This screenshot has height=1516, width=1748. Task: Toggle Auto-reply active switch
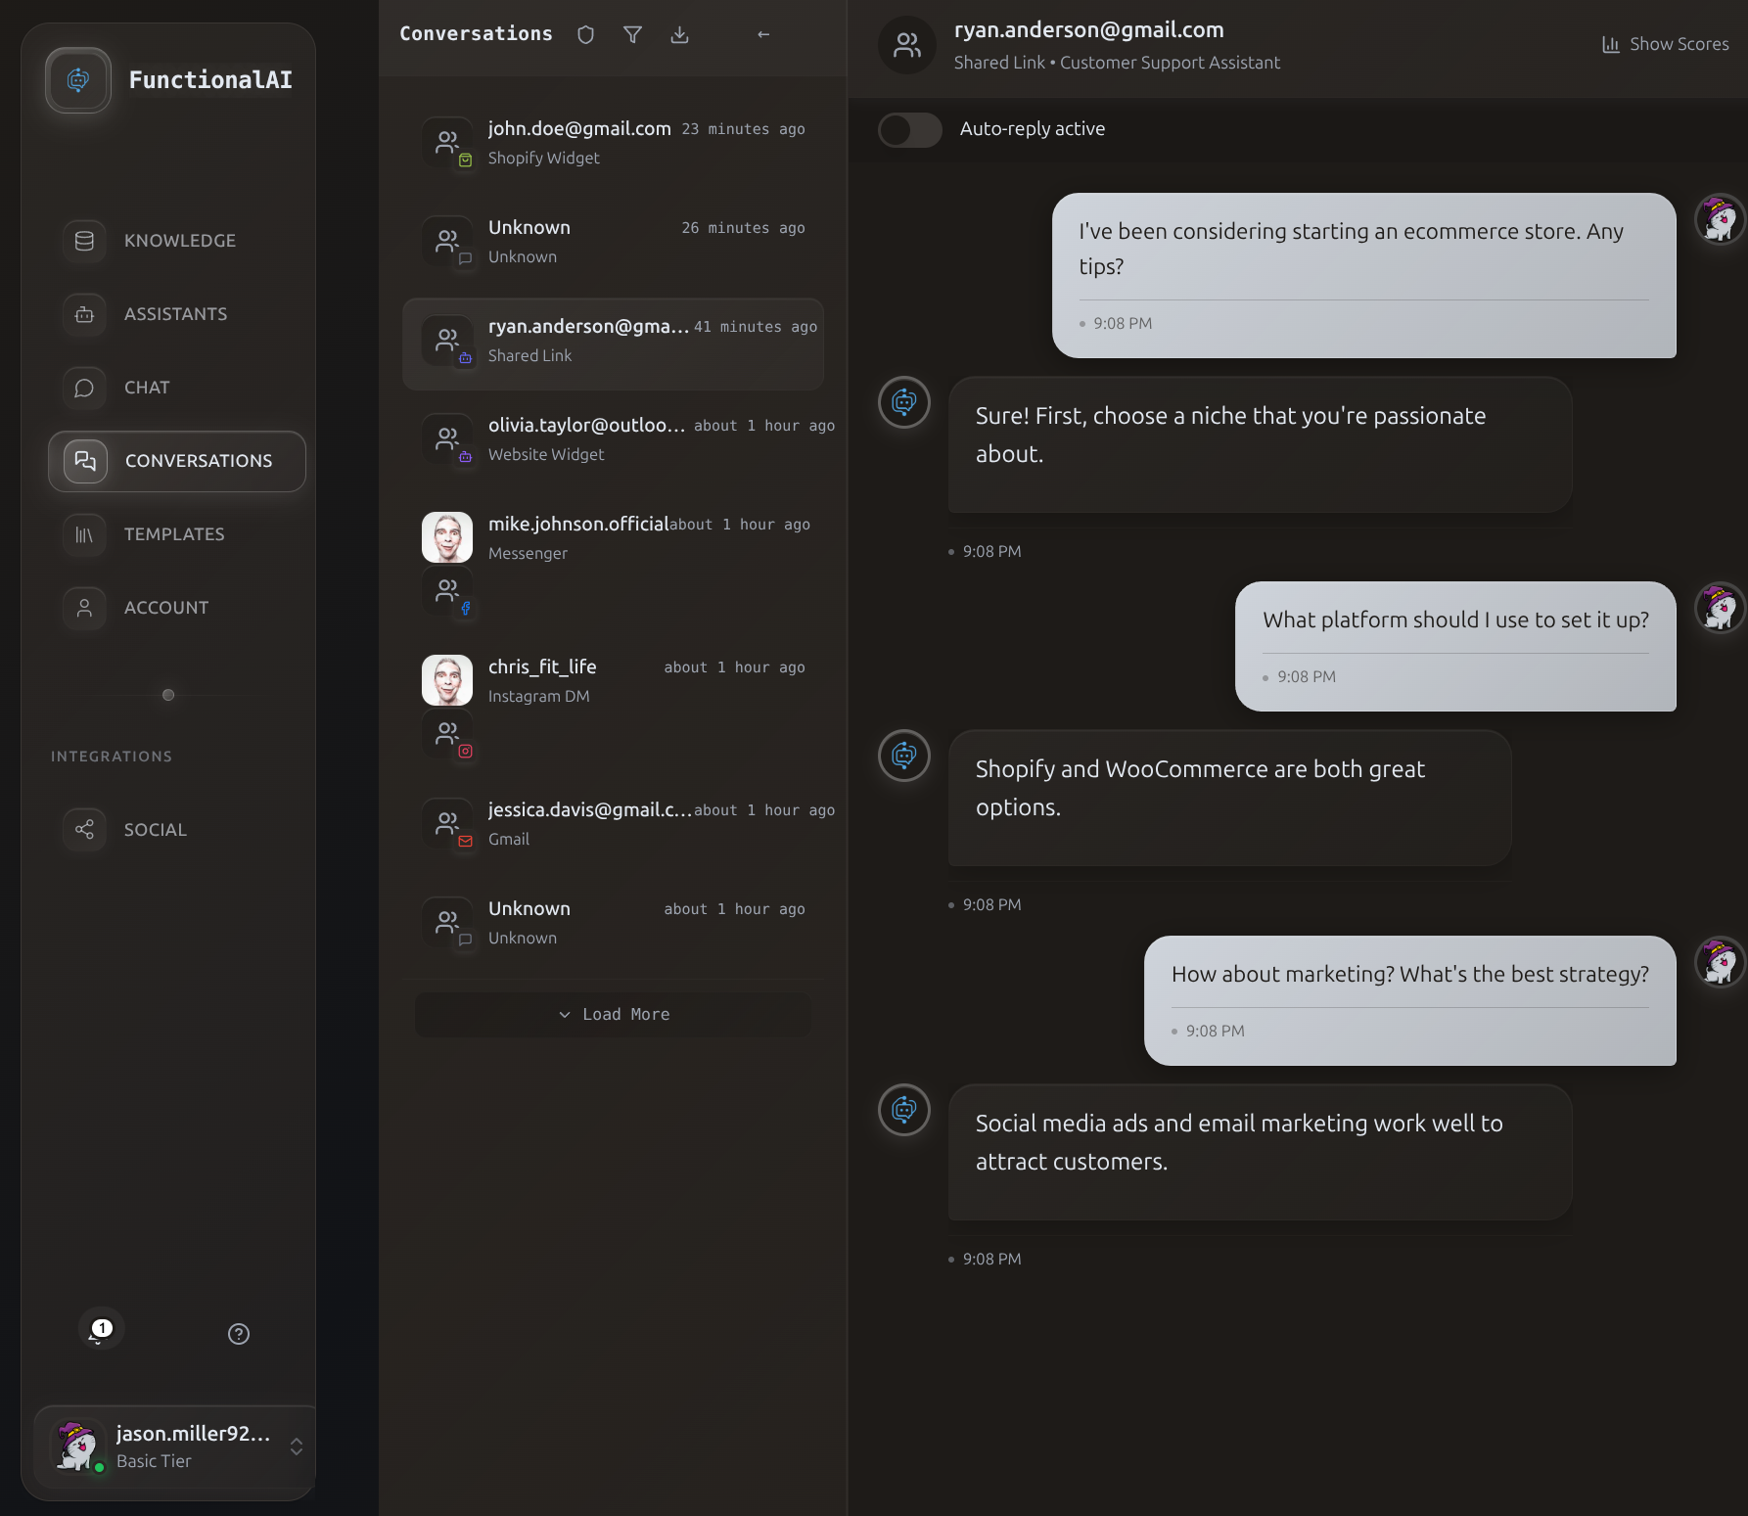[x=909, y=129]
